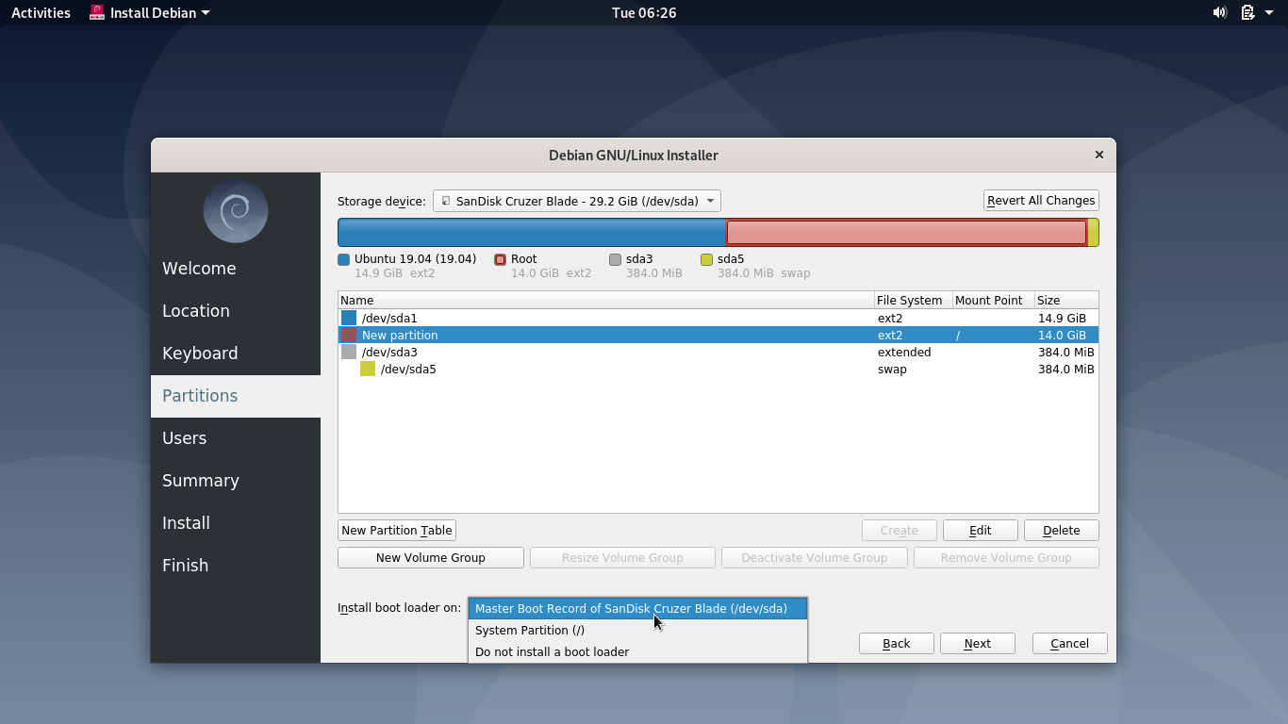Click the blue Ubuntu 19.04 legend square

coord(343,259)
